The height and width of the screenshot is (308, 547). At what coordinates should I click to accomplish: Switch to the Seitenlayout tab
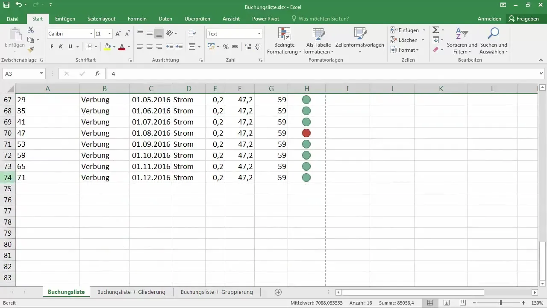pos(101,19)
